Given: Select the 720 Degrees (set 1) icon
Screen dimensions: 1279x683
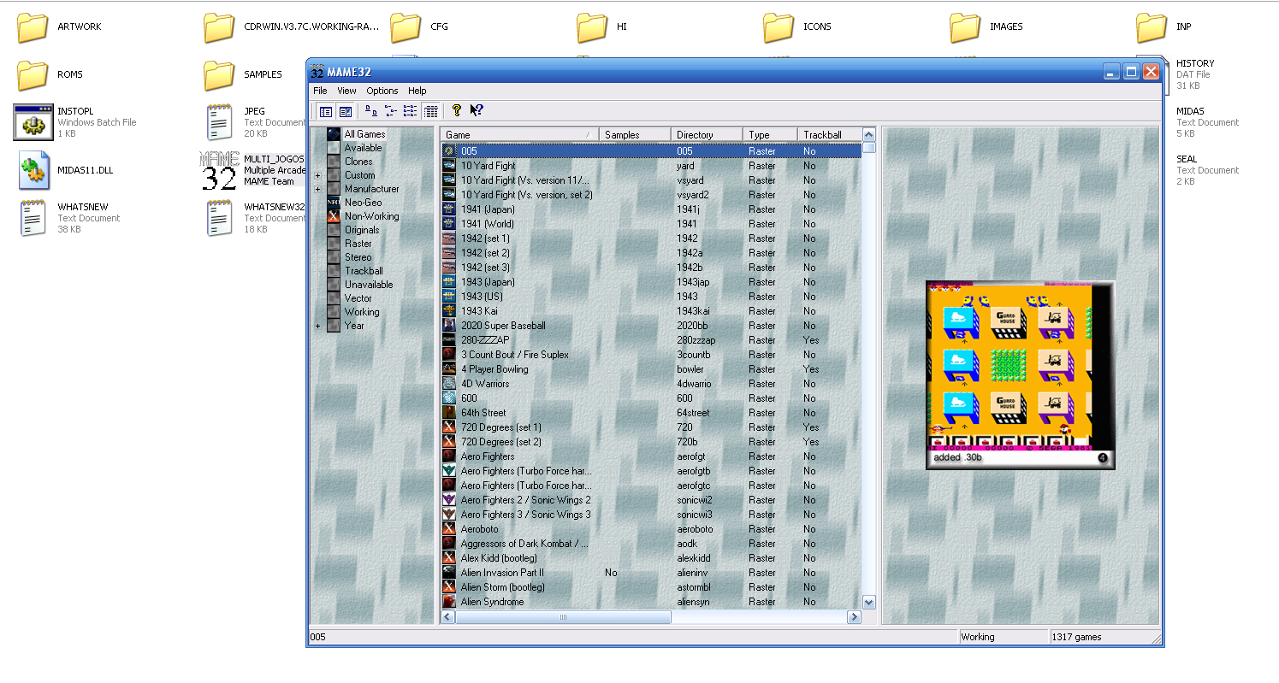Looking at the screenshot, I should click(x=448, y=427).
